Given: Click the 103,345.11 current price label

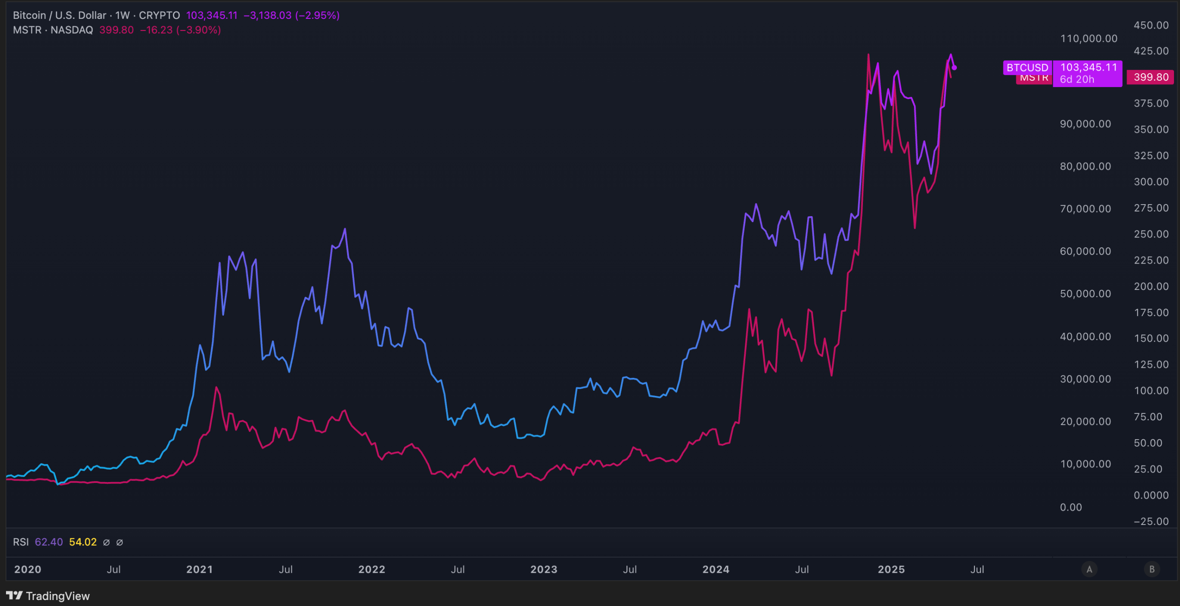Looking at the screenshot, I should (x=1089, y=67).
